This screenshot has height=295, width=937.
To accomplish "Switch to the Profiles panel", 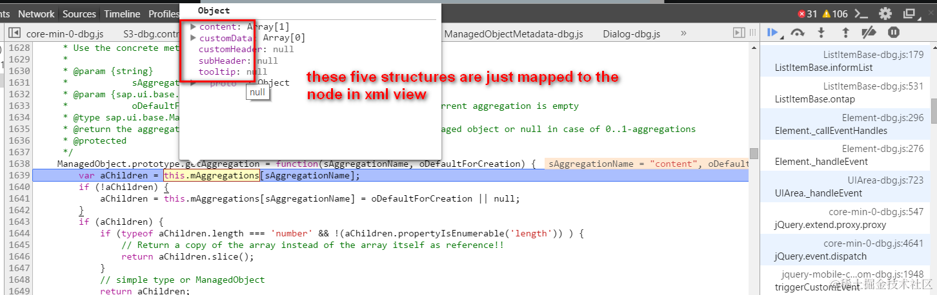I will click(163, 14).
